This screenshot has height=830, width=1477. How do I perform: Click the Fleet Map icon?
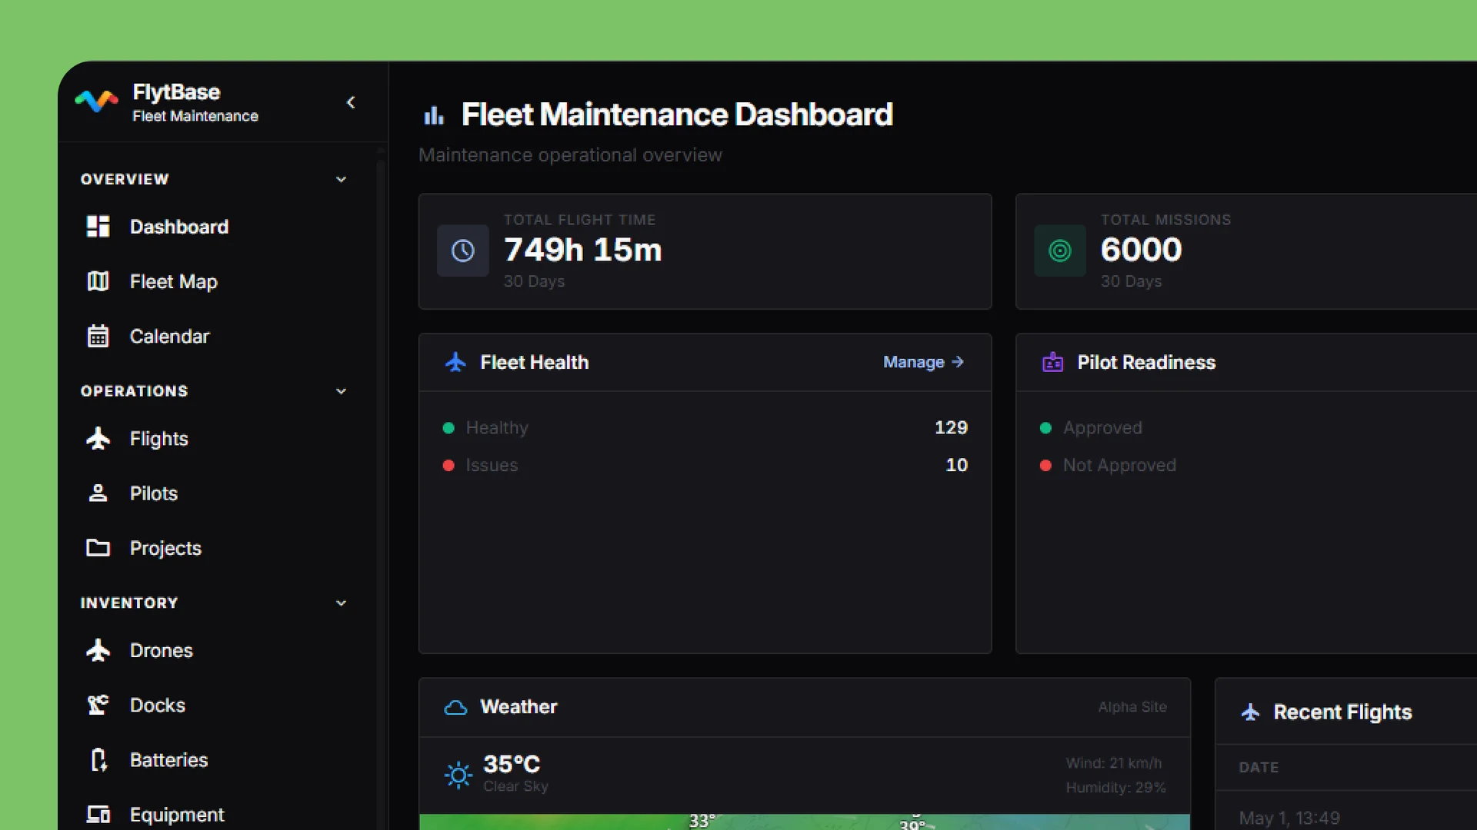click(98, 281)
